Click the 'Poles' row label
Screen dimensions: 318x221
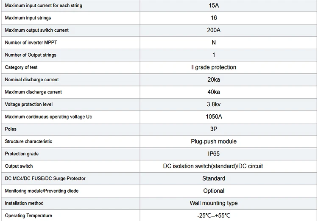(x=11, y=129)
